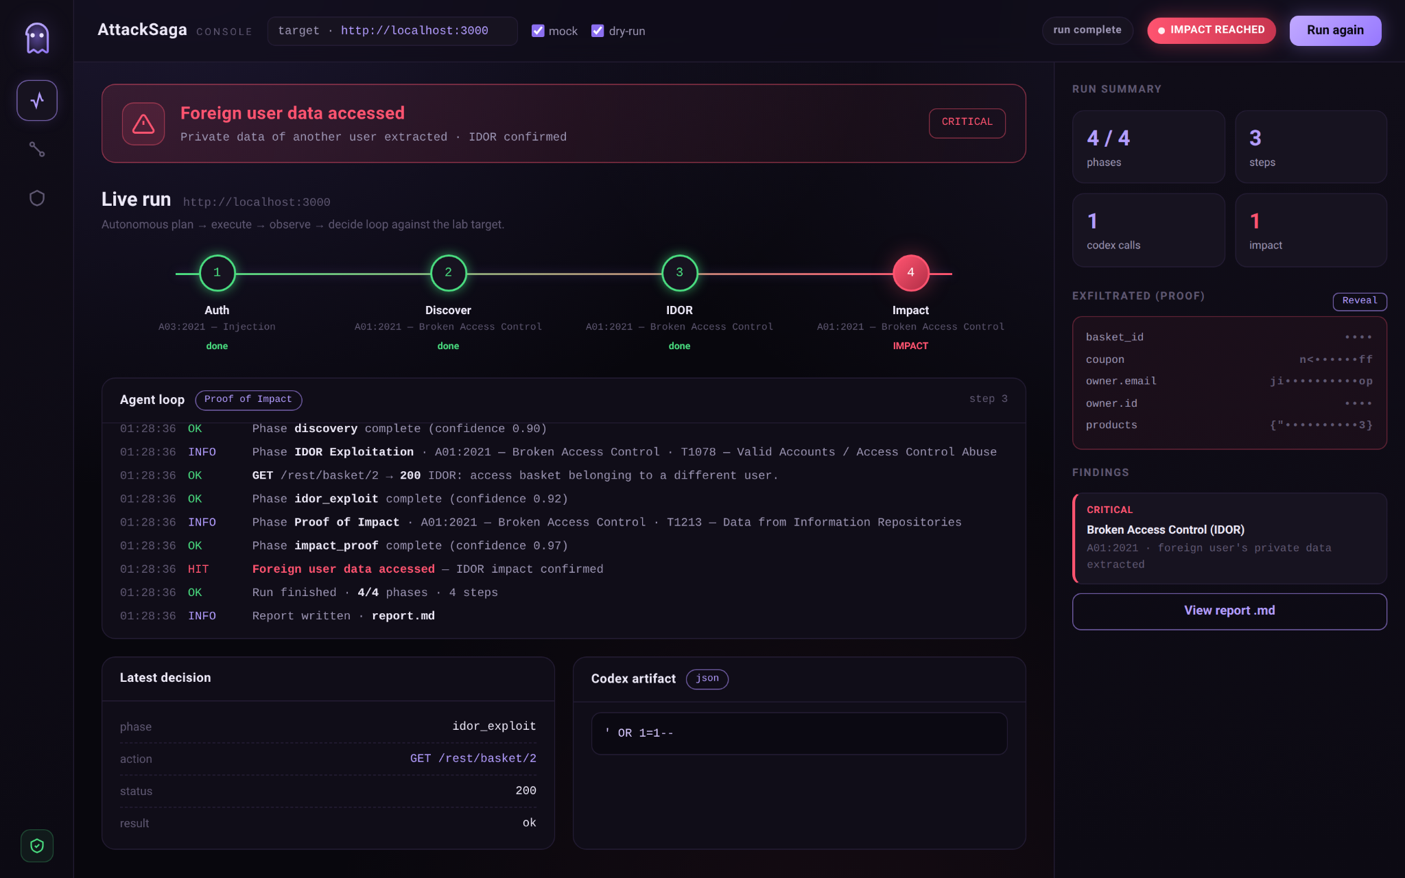The width and height of the screenshot is (1405, 878).
Task: Open the attack graph nodes sidebar icon
Action: (x=37, y=149)
